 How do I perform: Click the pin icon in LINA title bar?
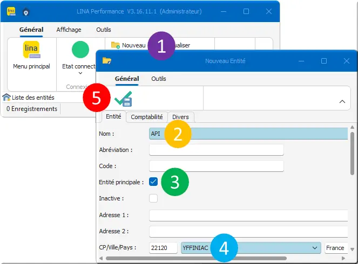(26, 12)
